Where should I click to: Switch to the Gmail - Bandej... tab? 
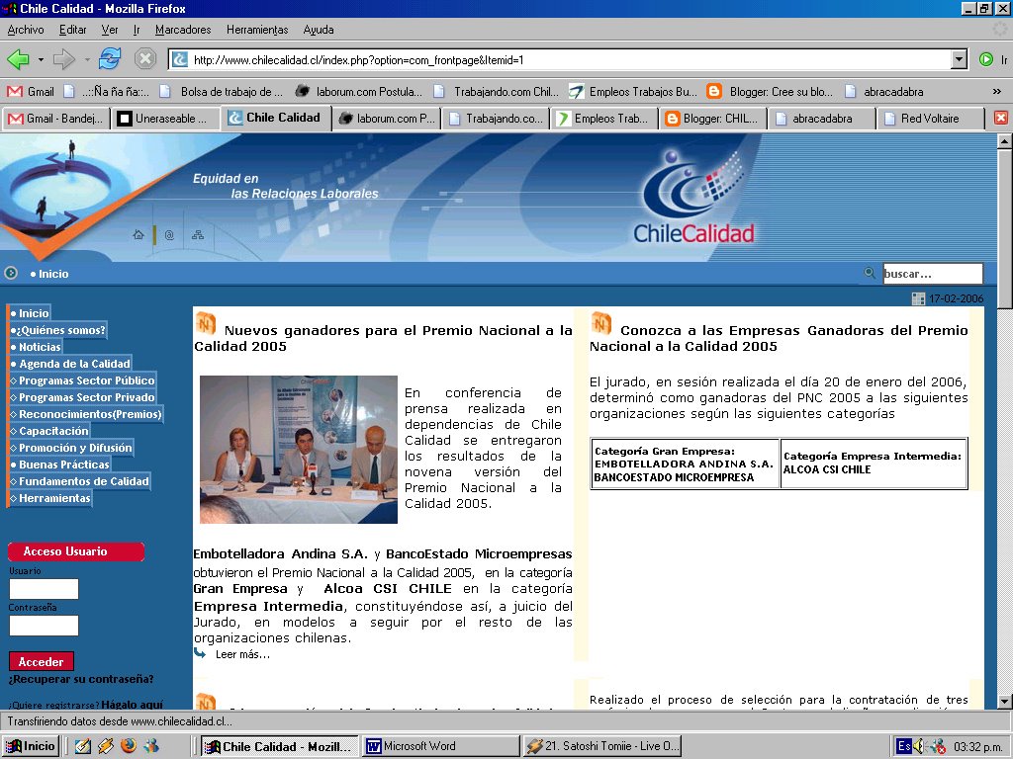[55, 119]
